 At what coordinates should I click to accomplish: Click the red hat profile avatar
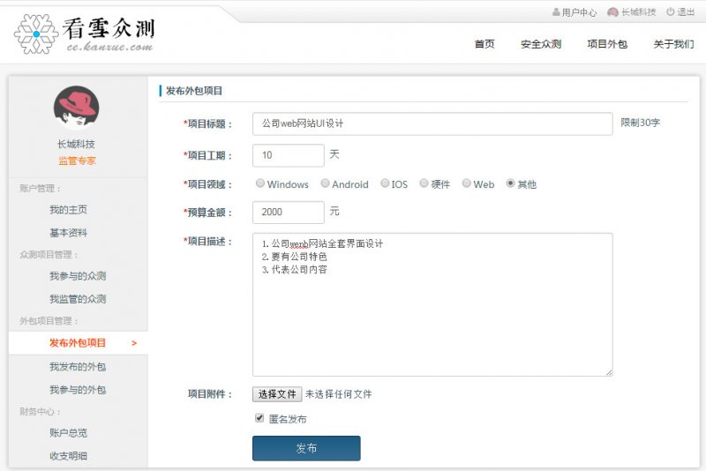pos(76,108)
